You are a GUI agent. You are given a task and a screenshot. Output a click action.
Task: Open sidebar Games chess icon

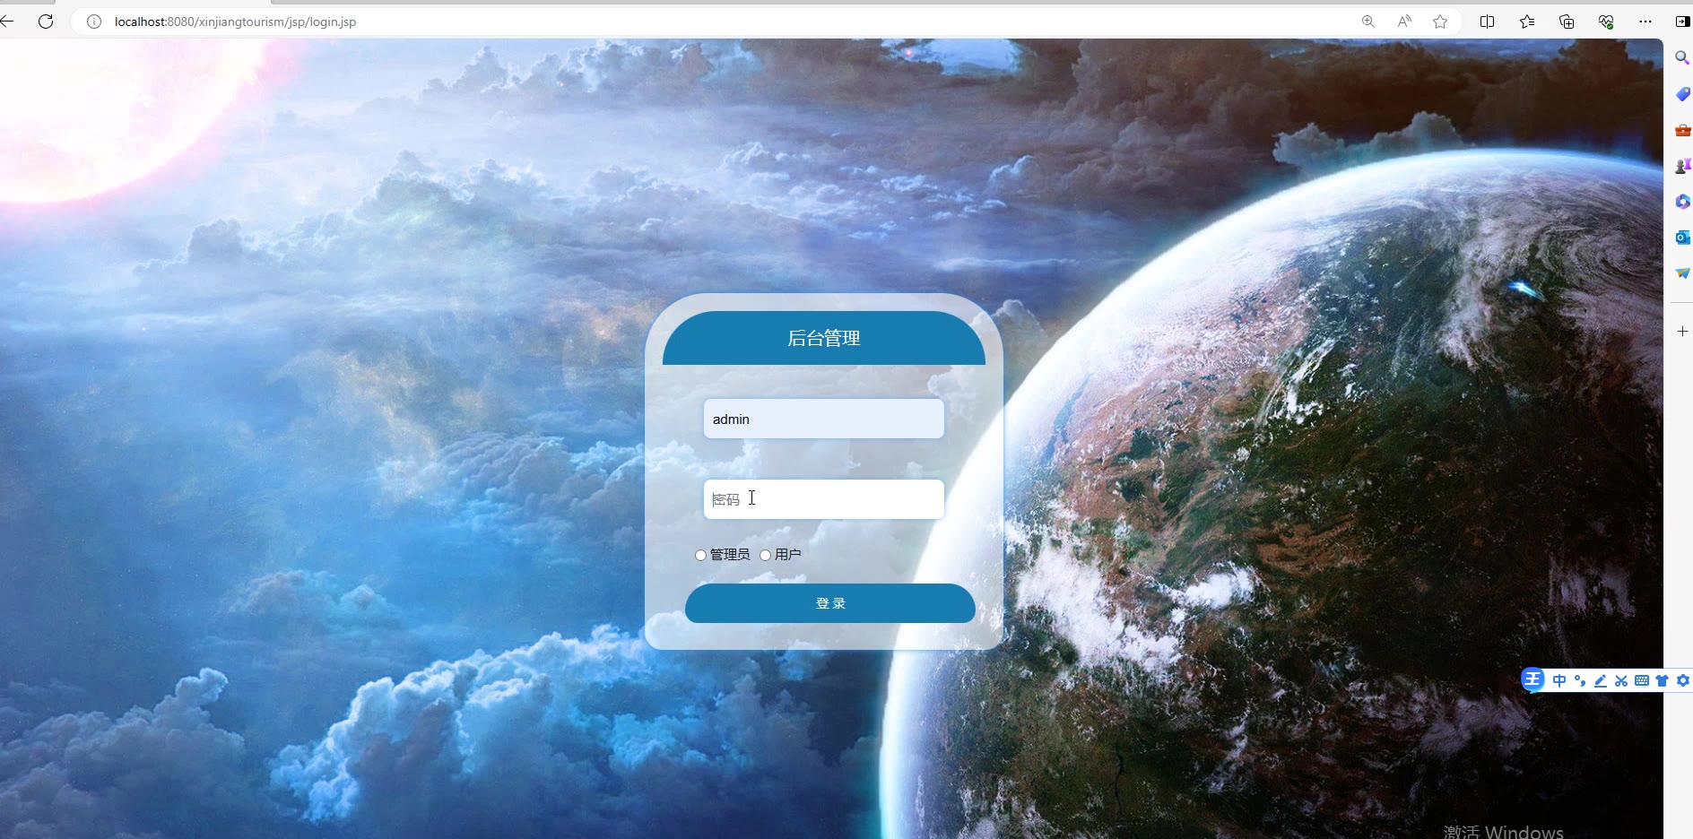[x=1682, y=166]
